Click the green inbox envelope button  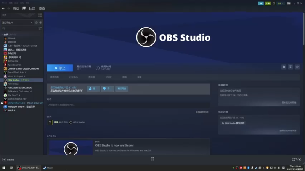(268, 3)
